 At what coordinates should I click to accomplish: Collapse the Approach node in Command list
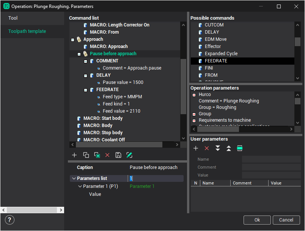pos(72,39)
